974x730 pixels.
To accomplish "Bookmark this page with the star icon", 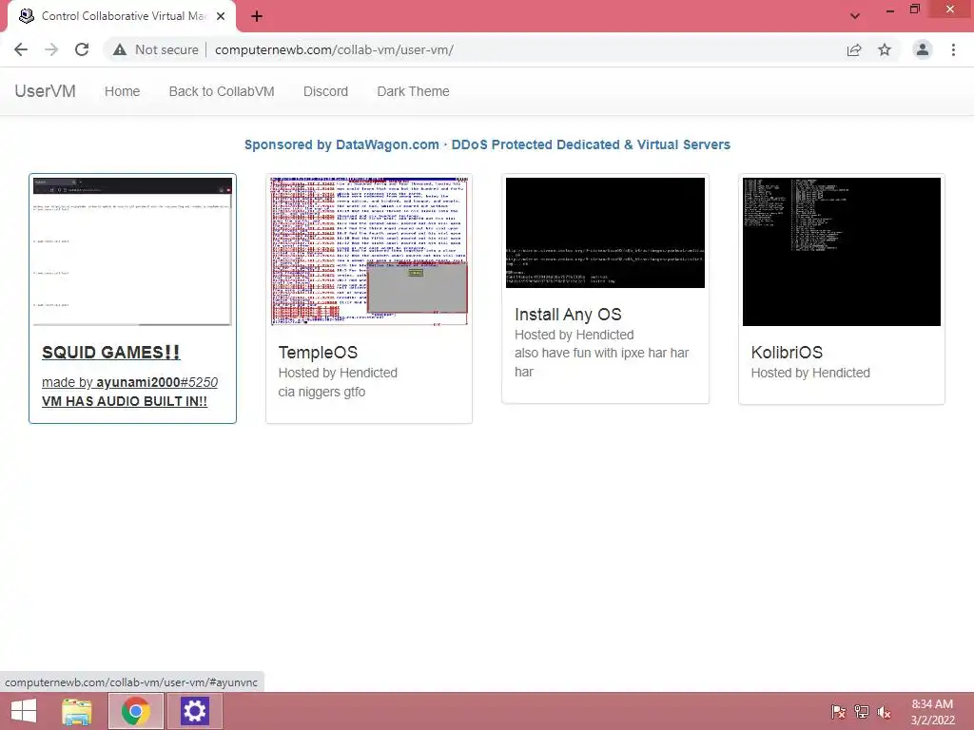I will point(885,49).
